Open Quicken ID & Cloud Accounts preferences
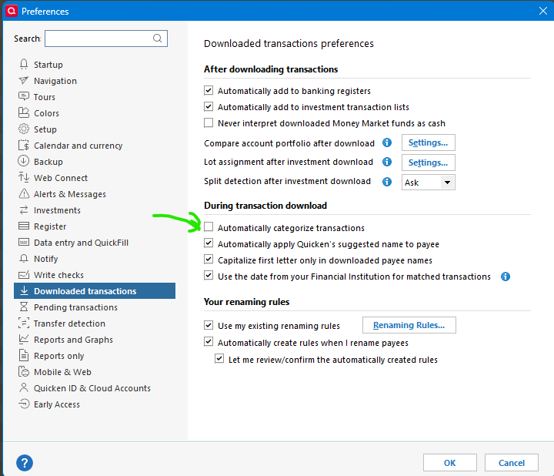 coord(92,388)
